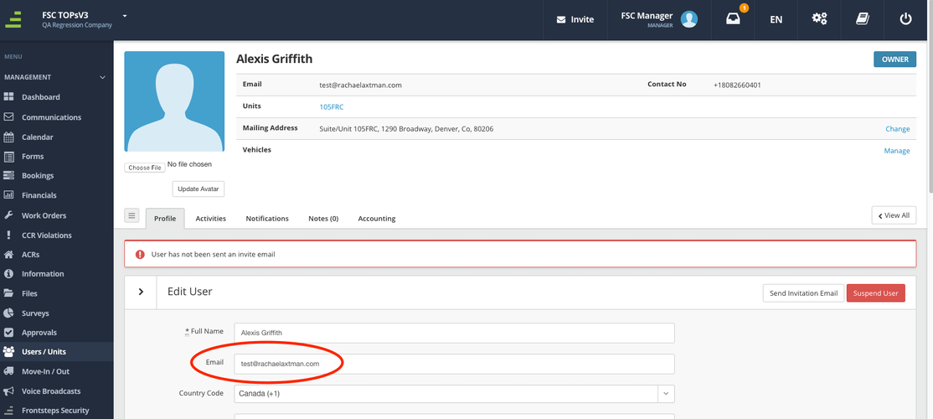Open the inbox notifications tray icon

(733, 19)
